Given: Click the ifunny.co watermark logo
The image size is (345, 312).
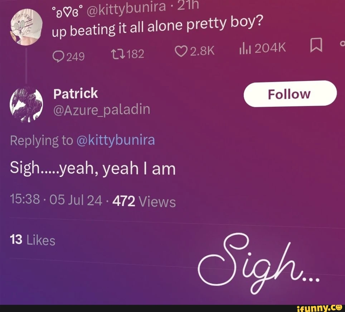Looking at the screenshot, I should [x=319, y=308].
